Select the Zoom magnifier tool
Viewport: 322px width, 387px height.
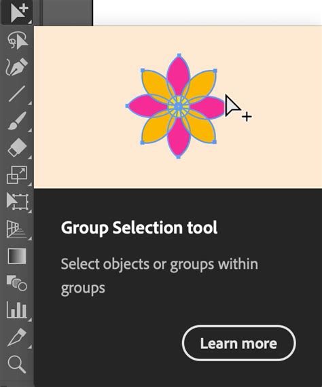point(17,365)
